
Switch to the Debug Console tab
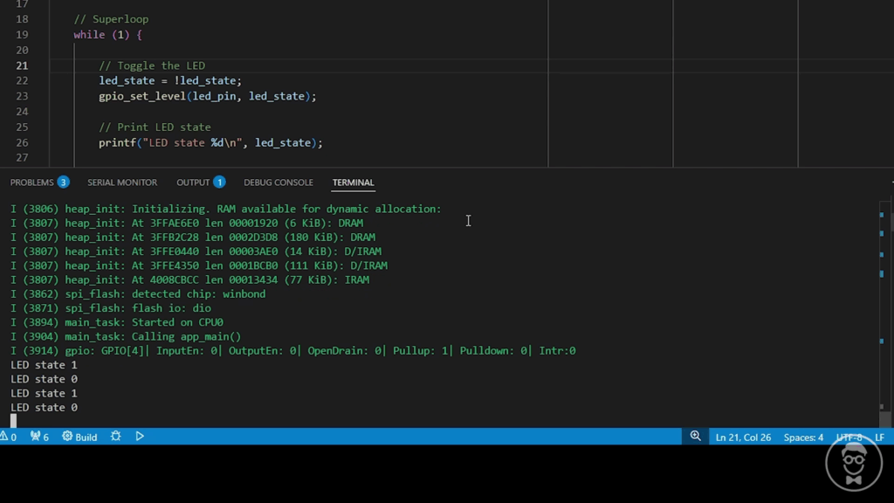click(279, 183)
